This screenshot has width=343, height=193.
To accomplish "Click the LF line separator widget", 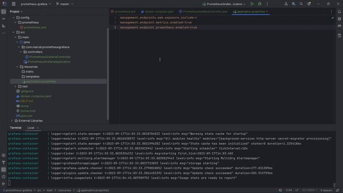I will (297, 190).
